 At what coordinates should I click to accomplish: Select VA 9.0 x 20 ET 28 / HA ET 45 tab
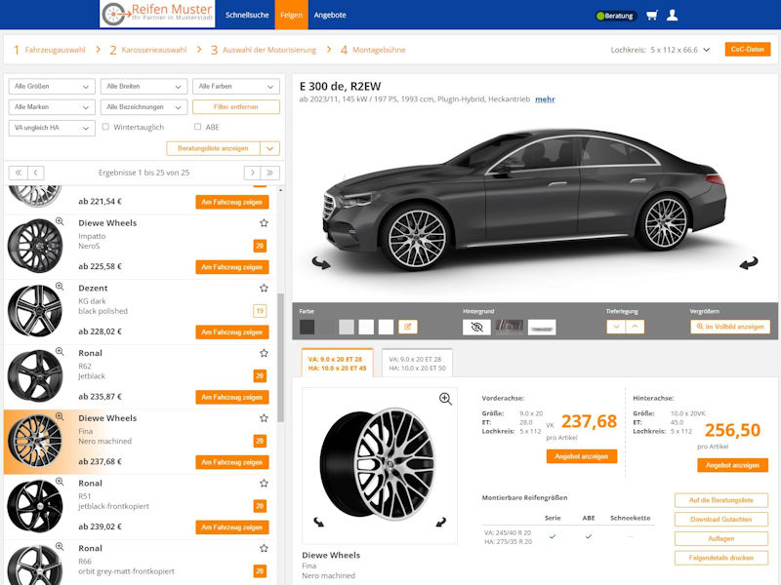click(337, 364)
